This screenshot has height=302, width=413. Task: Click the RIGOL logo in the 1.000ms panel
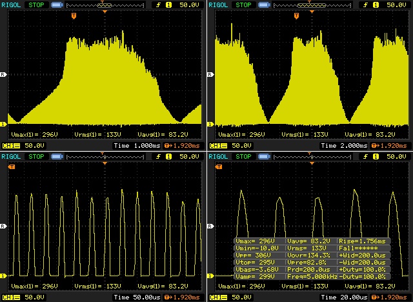click(x=11, y=5)
